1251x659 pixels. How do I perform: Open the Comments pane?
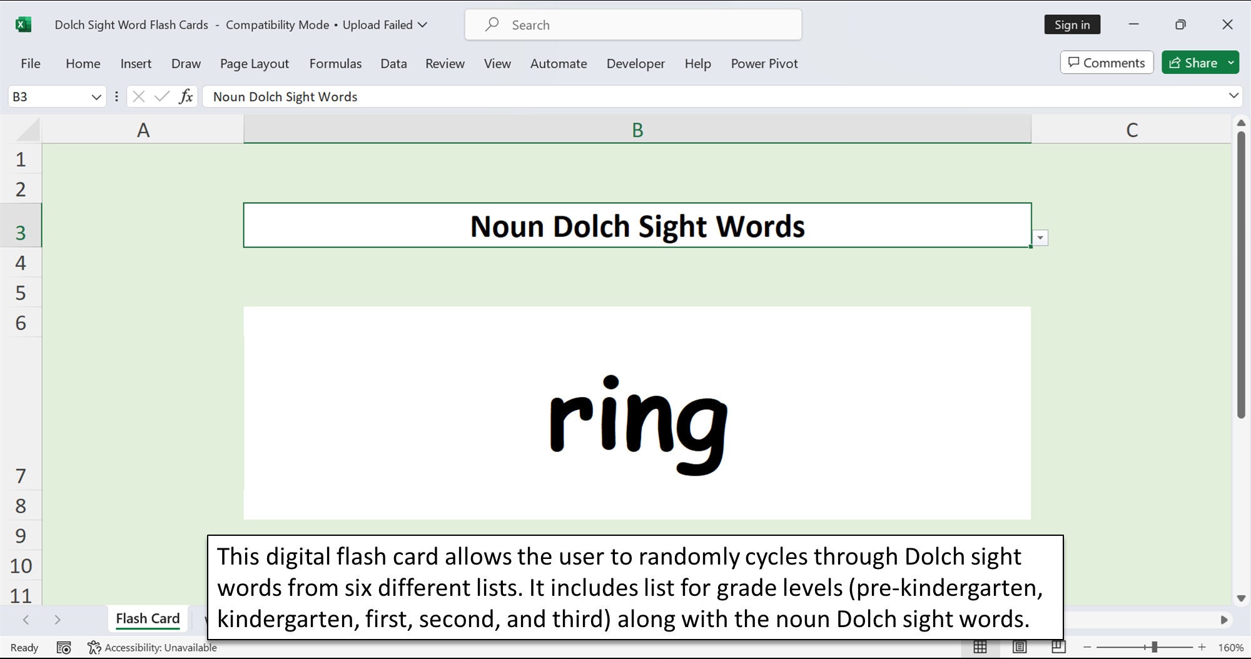tap(1107, 63)
